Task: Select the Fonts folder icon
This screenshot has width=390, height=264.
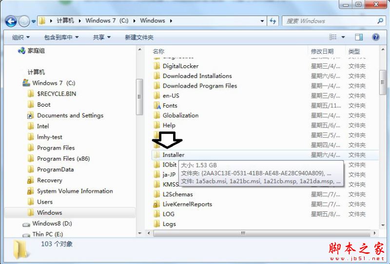Action: (x=156, y=105)
